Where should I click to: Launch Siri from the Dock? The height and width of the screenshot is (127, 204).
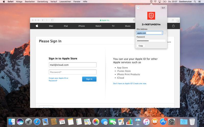(20, 122)
